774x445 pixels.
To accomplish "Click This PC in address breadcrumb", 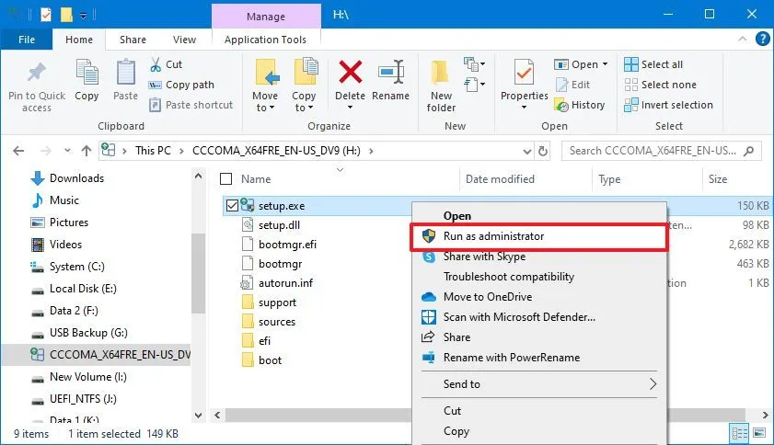I will click(x=153, y=151).
